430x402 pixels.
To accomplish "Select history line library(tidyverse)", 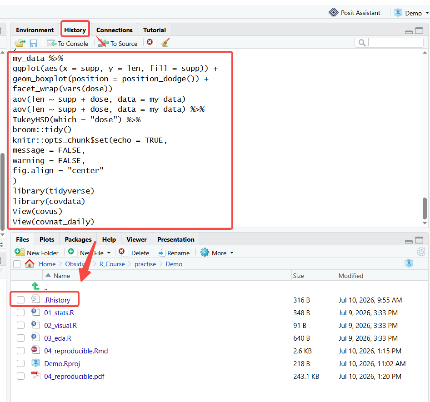I will click(53, 191).
